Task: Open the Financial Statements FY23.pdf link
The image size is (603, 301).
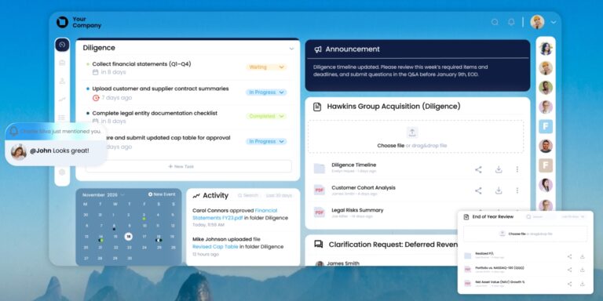Action: click(235, 214)
